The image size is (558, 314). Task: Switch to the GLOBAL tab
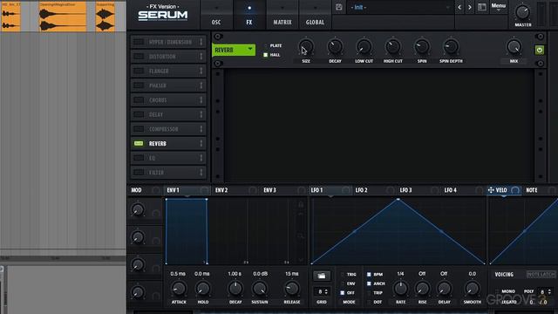(x=315, y=15)
